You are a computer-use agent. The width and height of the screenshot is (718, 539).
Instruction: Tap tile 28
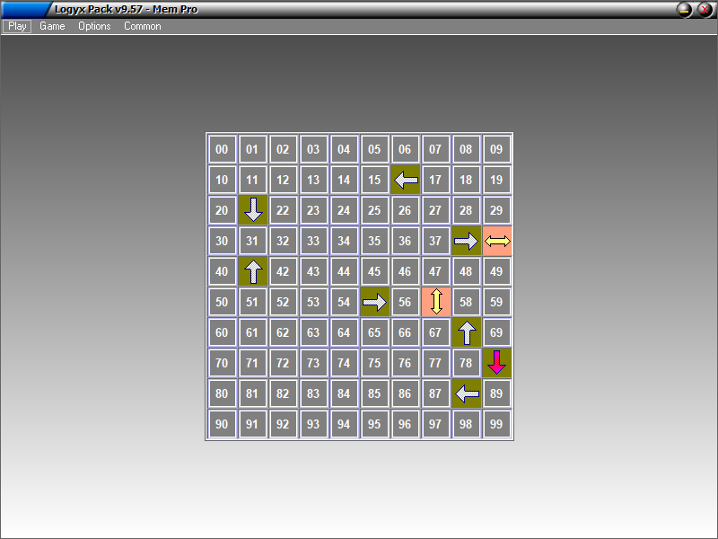click(x=466, y=210)
